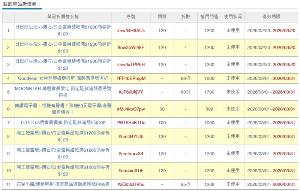Click threshold 1288 in the 花見小路 row

[209, 184]
